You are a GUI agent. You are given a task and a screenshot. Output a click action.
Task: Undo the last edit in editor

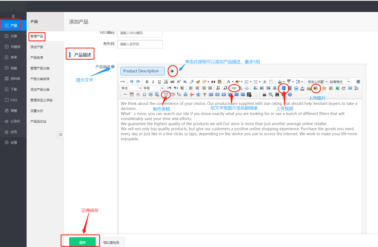click(x=131, y=82)
